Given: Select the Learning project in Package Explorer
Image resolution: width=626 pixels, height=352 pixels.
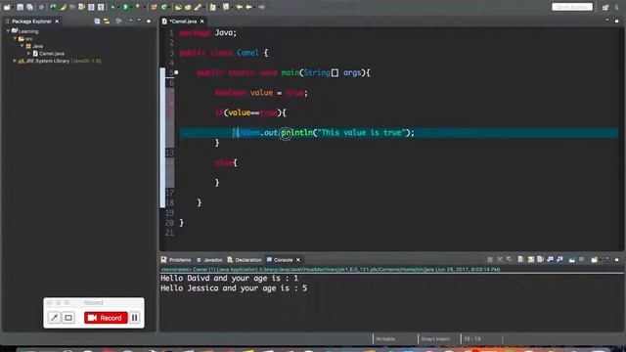Looking at the screenshot, I should pos(28,30).
